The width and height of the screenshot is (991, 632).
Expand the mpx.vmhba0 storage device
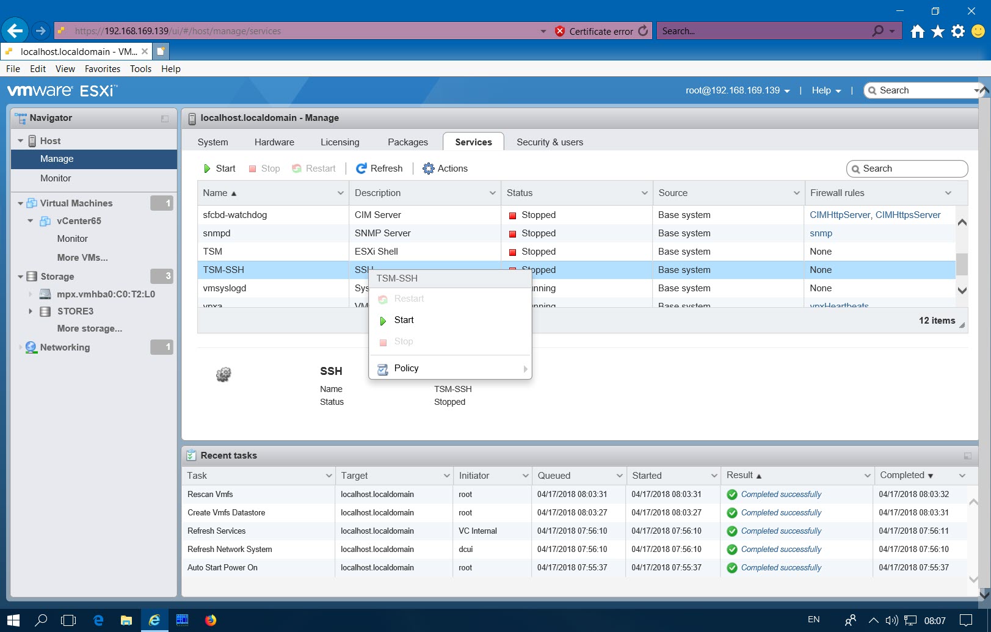(x=30, y=294)
